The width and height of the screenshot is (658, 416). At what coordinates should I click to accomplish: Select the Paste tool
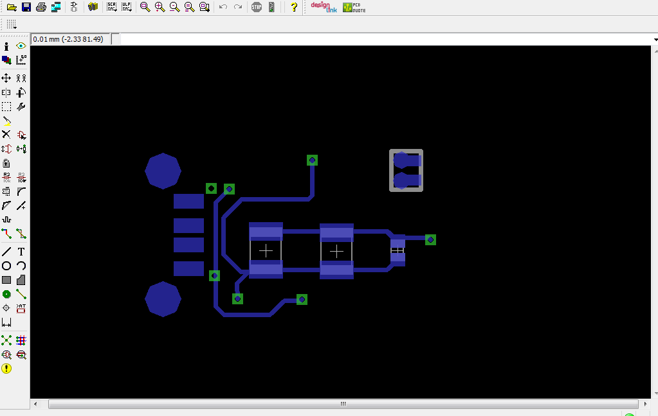pyautogui.click(x=6, y=121)
